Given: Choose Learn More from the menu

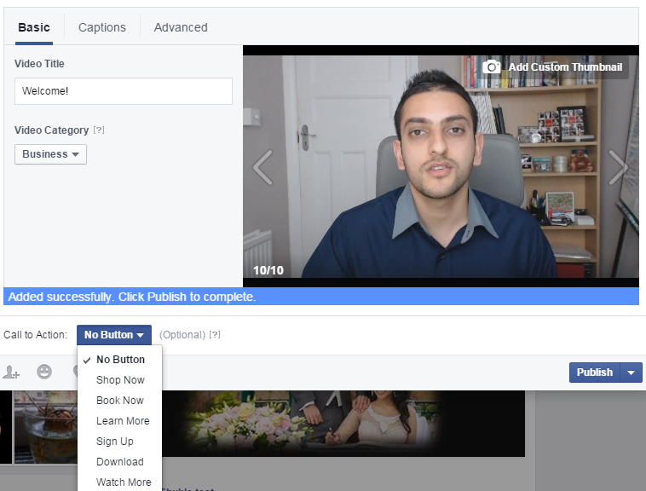Looking at the screenshot, I should tap(120, 421).
